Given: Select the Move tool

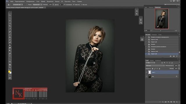Looking at the screenshot, I should [x=10, y=15].
